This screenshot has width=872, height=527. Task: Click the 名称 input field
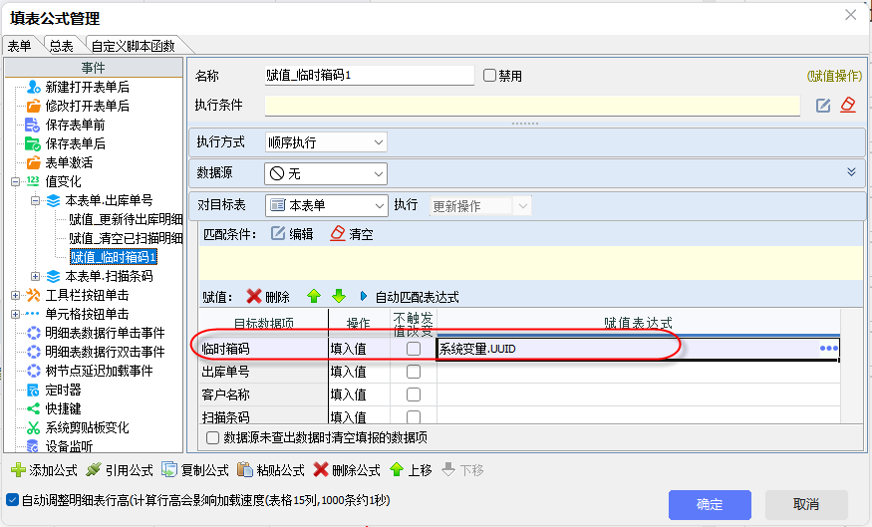pos(369,76)
